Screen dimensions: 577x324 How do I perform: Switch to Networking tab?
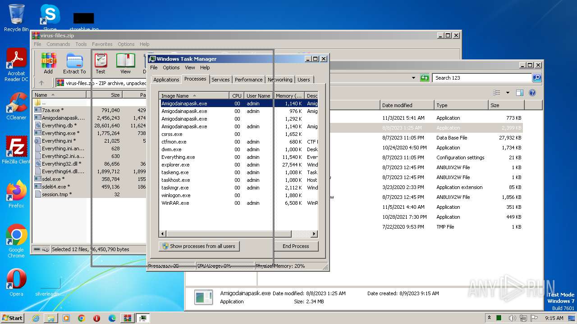(280, 80)
